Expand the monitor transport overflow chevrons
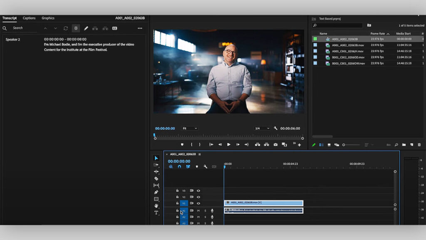 coord(294,143)
